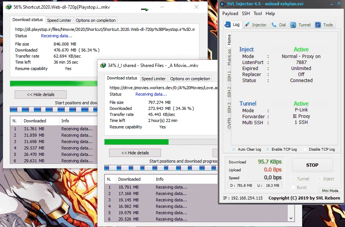Screen dimensions: 345x227
Task: Switch to the Tunnel tab in SVL Injector
Action: tap(301, 25)
